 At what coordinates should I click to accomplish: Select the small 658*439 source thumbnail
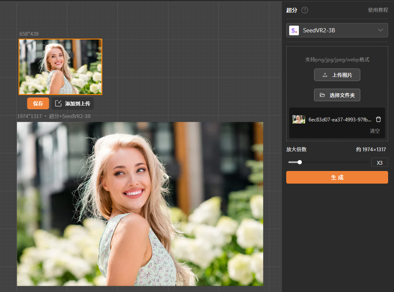(x=60, y=67)
